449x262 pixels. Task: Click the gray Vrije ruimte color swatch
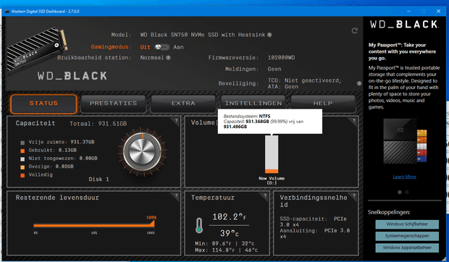coord(22,143)
